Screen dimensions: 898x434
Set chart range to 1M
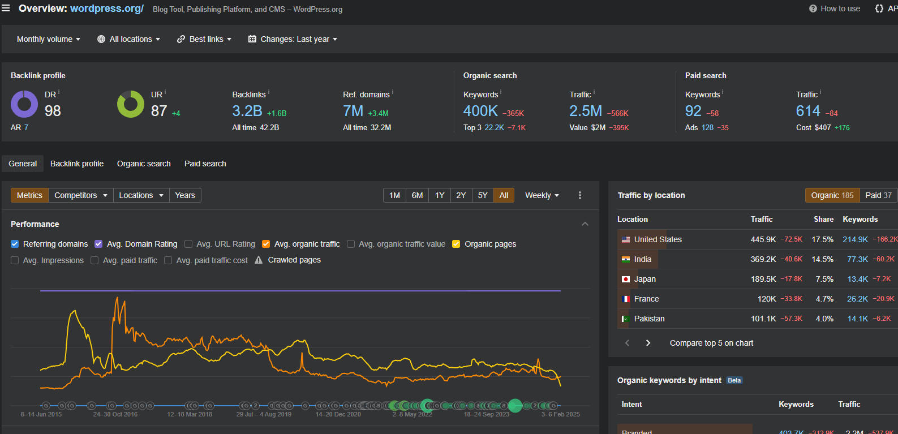pyautogui.click(x=395, y=195)
